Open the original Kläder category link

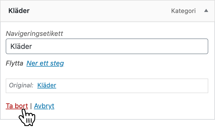pyautogui.click(x=47, y=85)
